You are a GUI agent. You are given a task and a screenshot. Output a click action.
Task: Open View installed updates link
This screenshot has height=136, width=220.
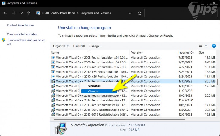pyautogui.click(x=22, y=34)
